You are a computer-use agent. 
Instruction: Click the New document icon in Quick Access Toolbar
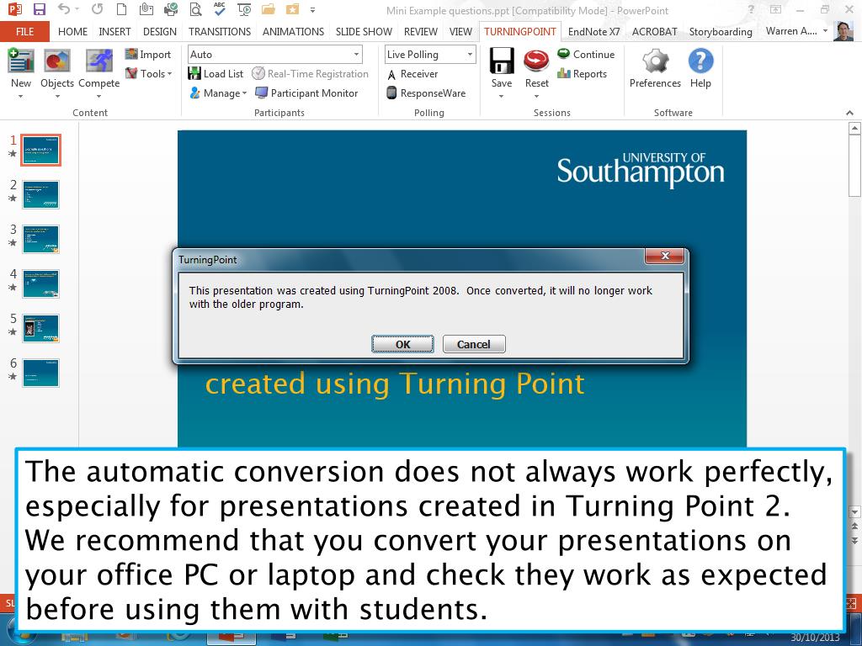tap(121, 9)
